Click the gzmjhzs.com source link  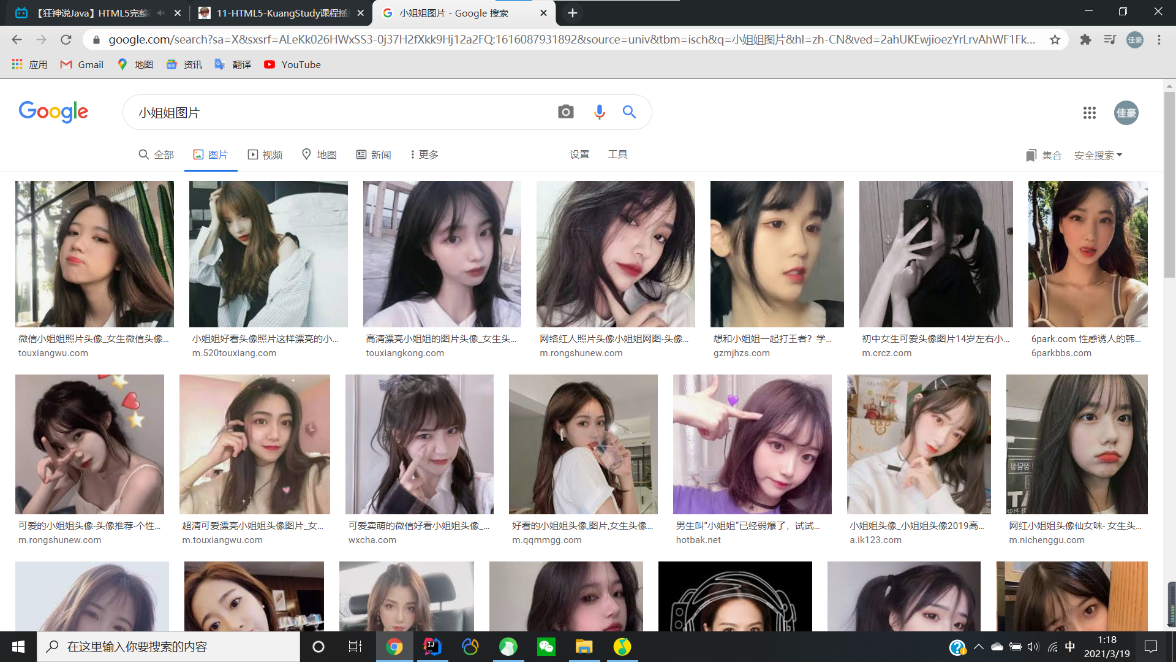click(741, 353)
